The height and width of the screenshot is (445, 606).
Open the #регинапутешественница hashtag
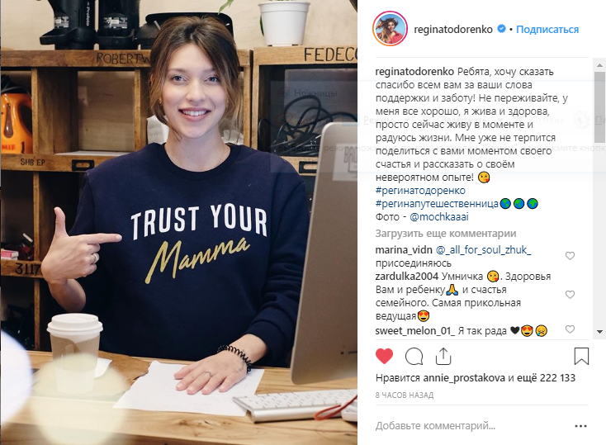(437, 204)
